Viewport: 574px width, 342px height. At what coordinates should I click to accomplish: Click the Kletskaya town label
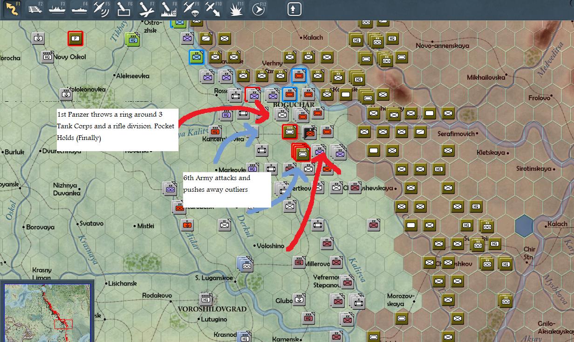point(492,153)
